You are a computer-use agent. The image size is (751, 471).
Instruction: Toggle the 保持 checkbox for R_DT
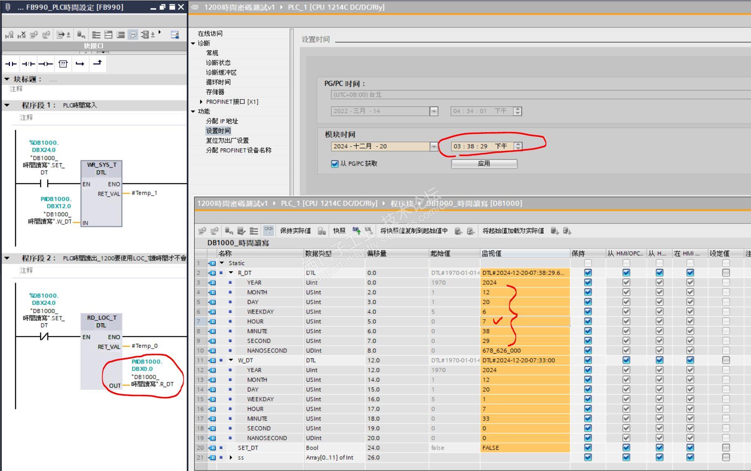[588, 273]
